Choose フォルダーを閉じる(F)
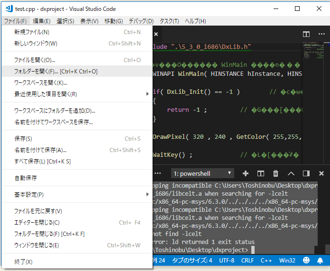This screenshot has height=271, width=330. pyautogui.click(x=77, y=234)
